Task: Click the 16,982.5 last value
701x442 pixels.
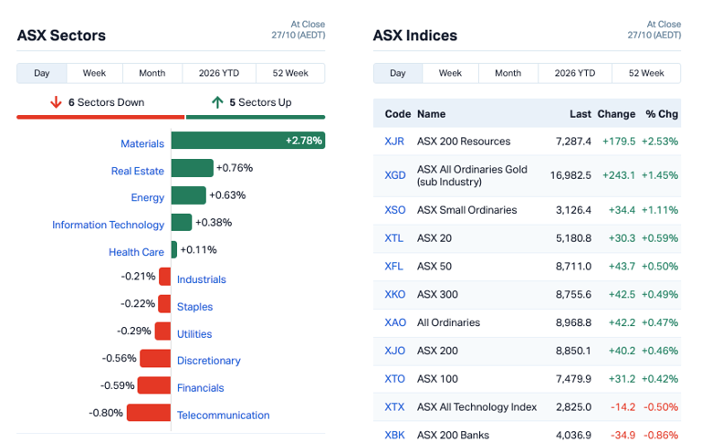Action: pos(570,175)
